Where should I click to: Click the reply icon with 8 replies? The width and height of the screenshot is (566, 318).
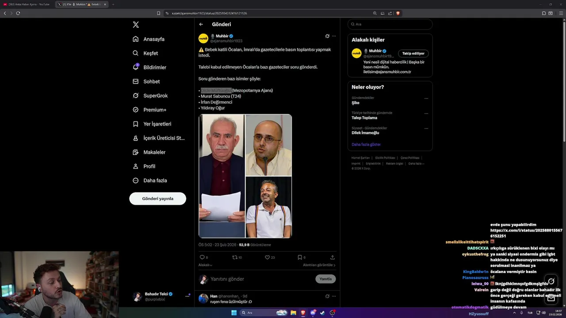pos(202,257)
